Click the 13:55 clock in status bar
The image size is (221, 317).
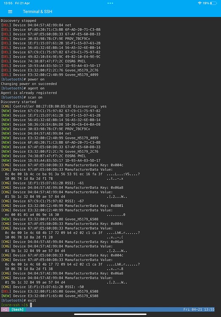(x=8, y=3)
